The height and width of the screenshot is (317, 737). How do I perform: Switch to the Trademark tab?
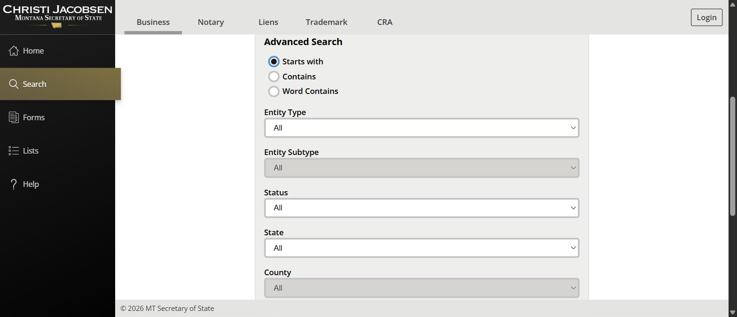click(x=326, y=22)
